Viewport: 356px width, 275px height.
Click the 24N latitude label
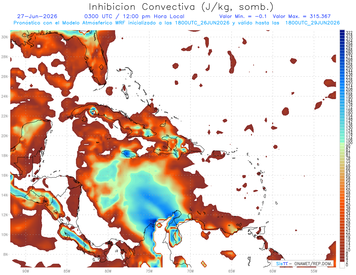pyautogui.click(x=4, y=96)
